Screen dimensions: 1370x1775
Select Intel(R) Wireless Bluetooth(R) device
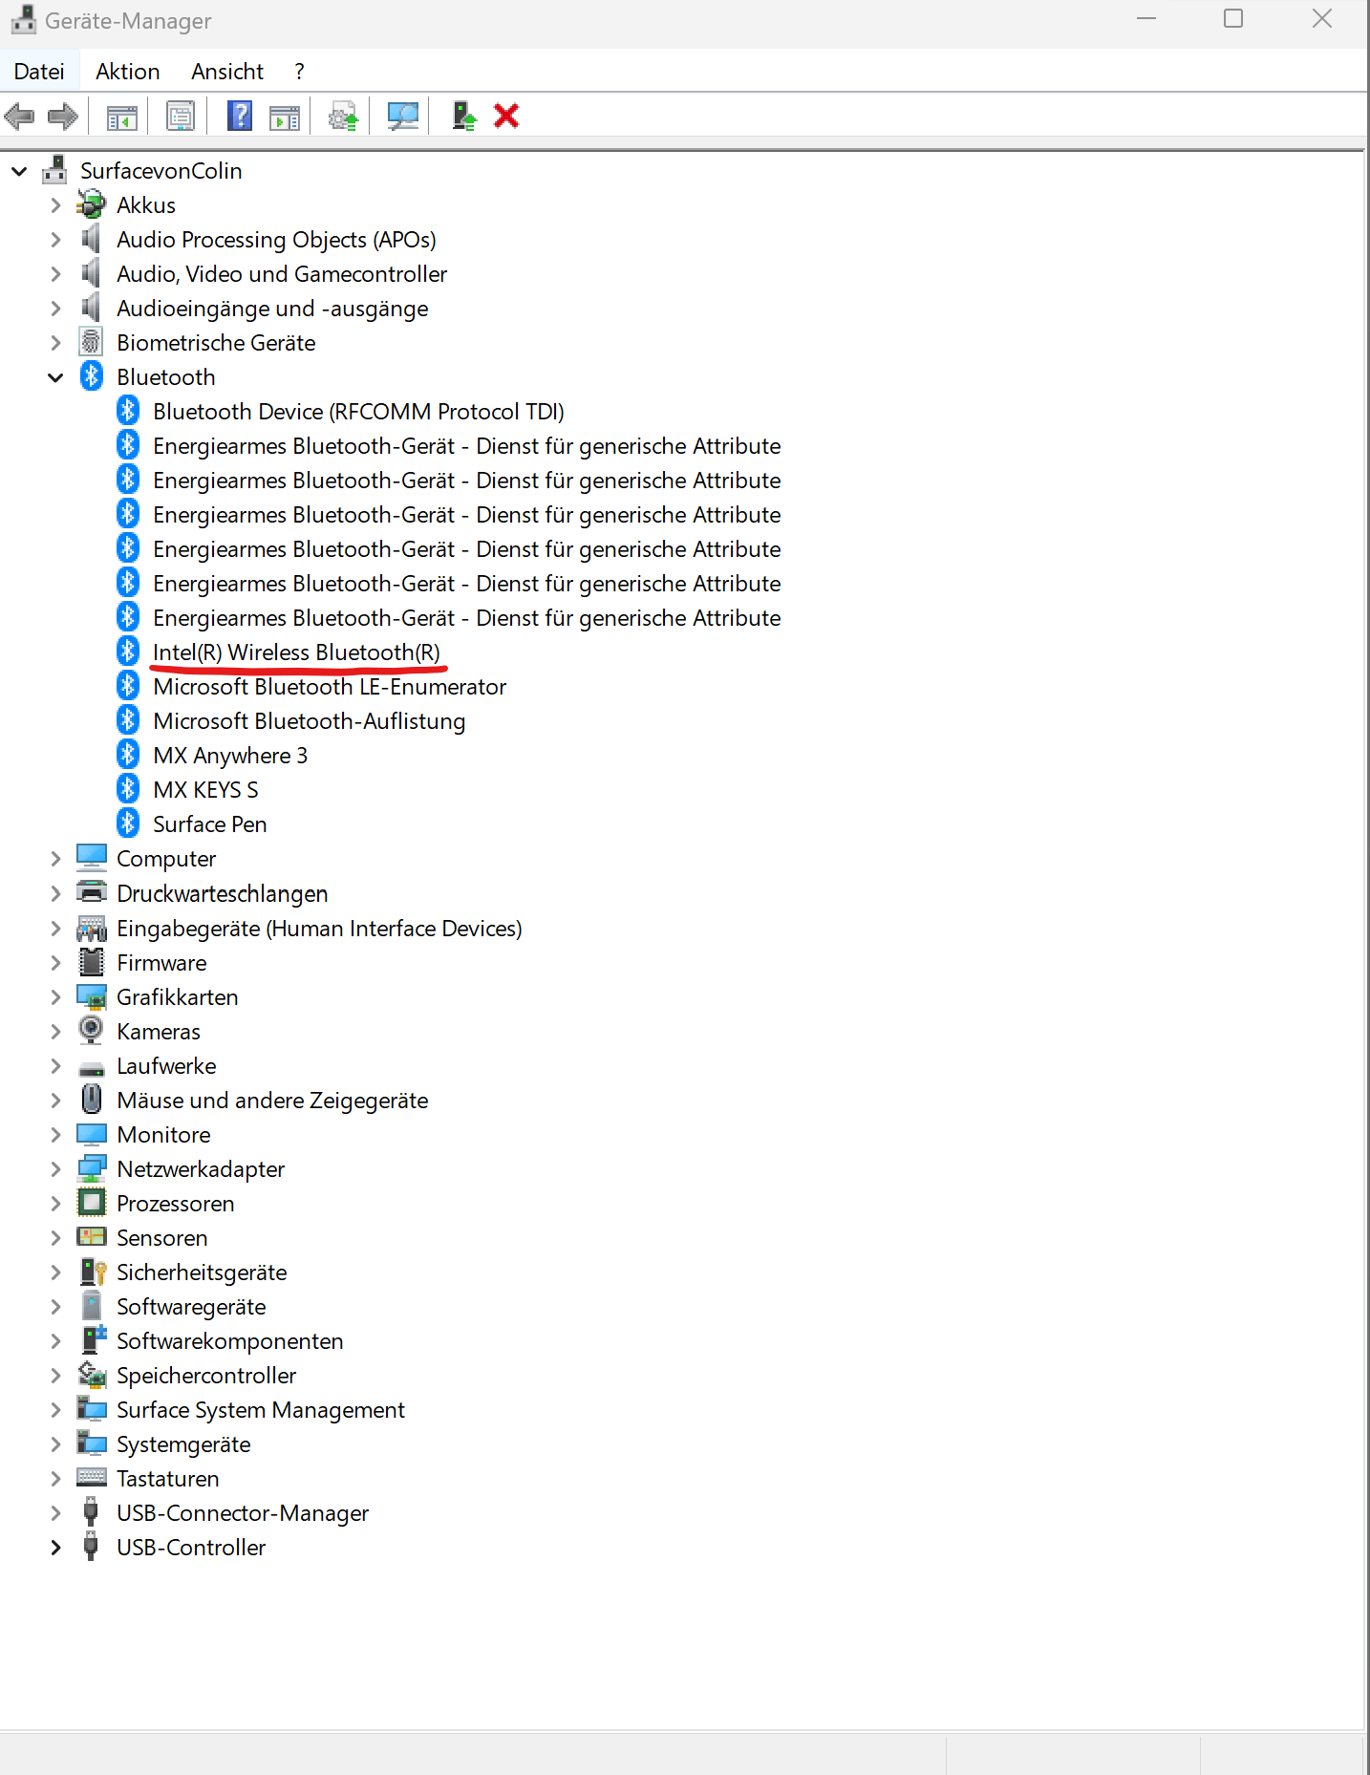click(x=296, y=652)
